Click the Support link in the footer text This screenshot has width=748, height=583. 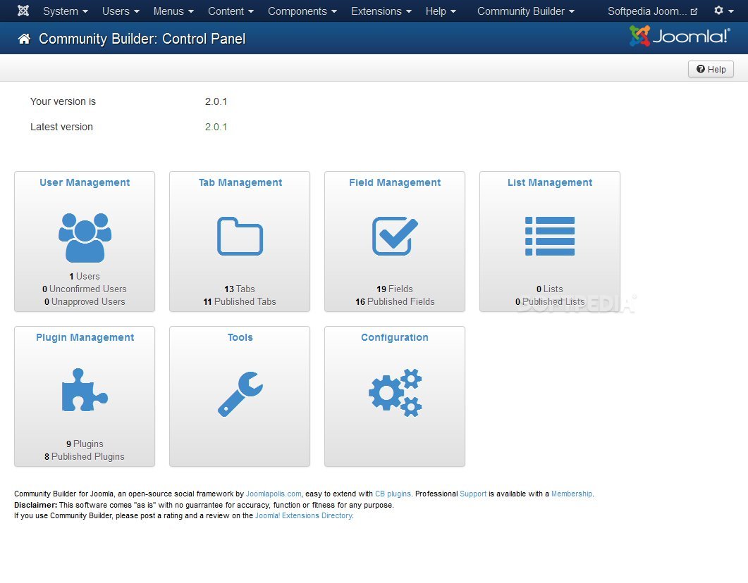(x=473, y=494)
